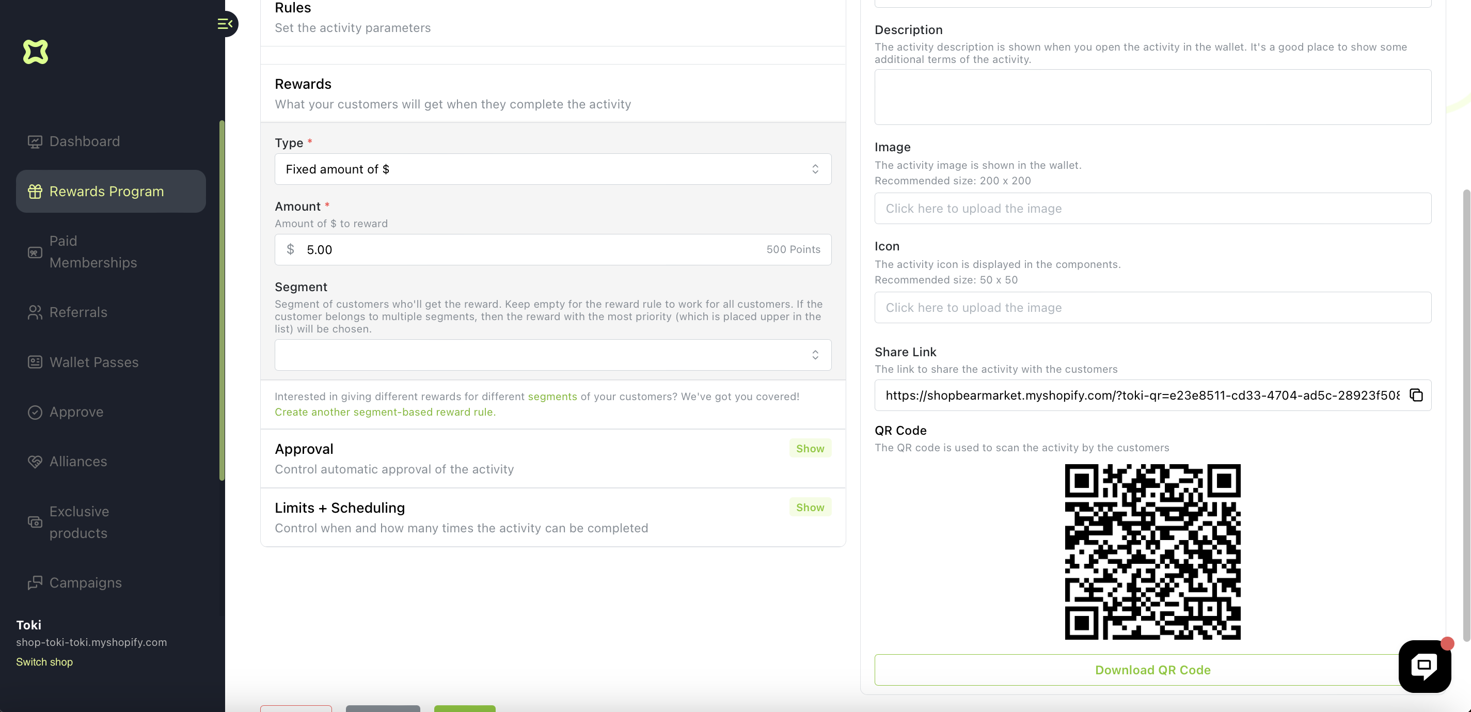Show the Limits + Scheduling section

pos(810,508)
